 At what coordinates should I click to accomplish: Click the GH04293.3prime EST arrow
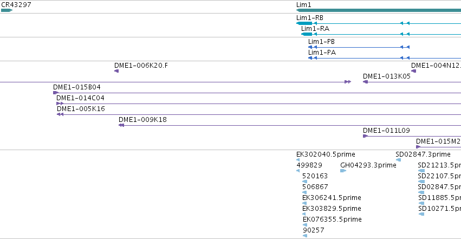click(x=343, y=171)
